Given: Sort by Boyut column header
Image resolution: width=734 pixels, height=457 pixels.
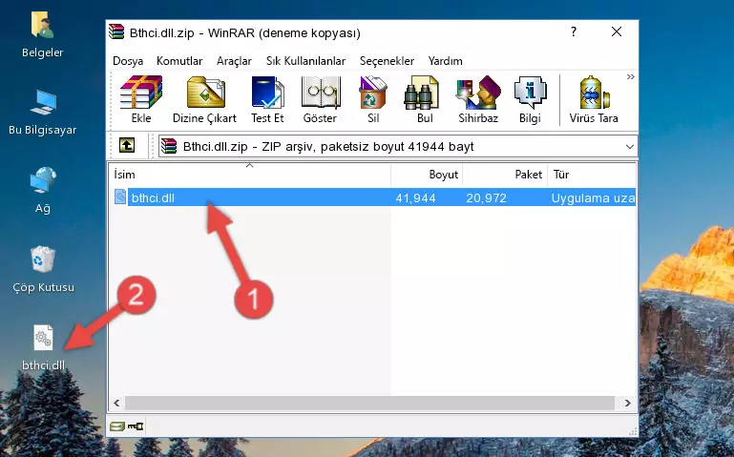Looking at the screenshot, I should tap(427, 175).
